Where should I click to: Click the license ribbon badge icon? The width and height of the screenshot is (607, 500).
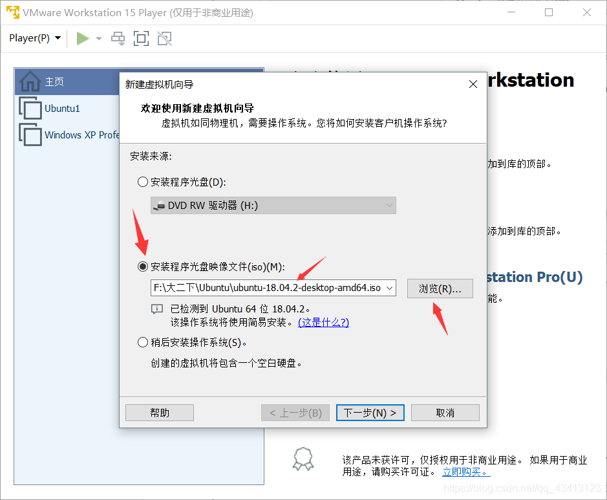[303, 459]
